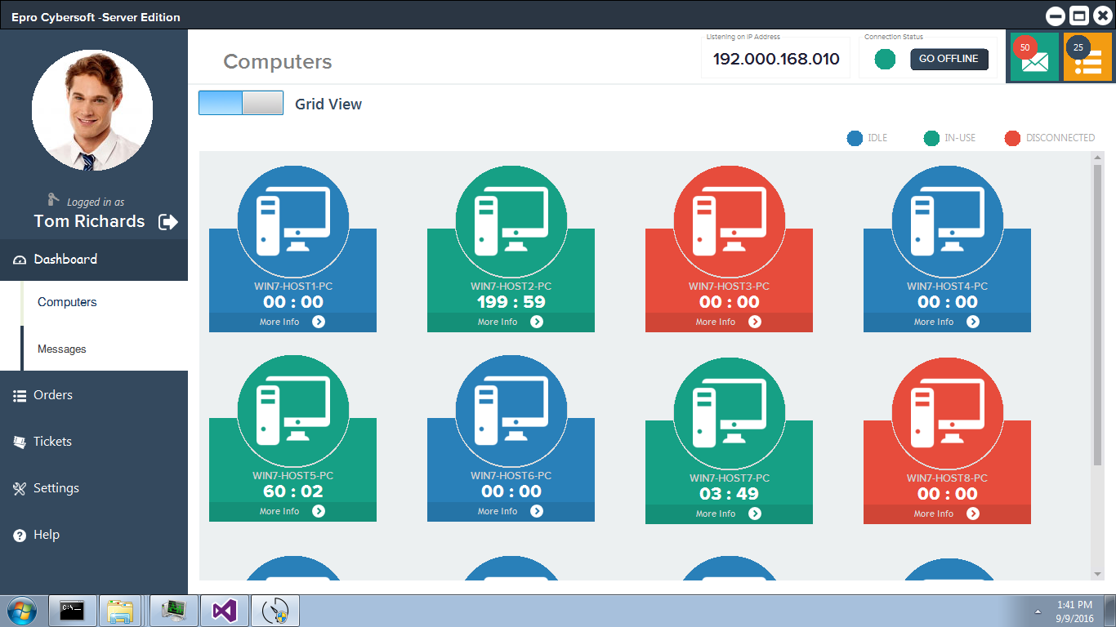Click the 03 : 49 timer on WIN7-HOST7-PC
Image resolution: width=1116 pixels, height=627 pixels.
(730, 494)
